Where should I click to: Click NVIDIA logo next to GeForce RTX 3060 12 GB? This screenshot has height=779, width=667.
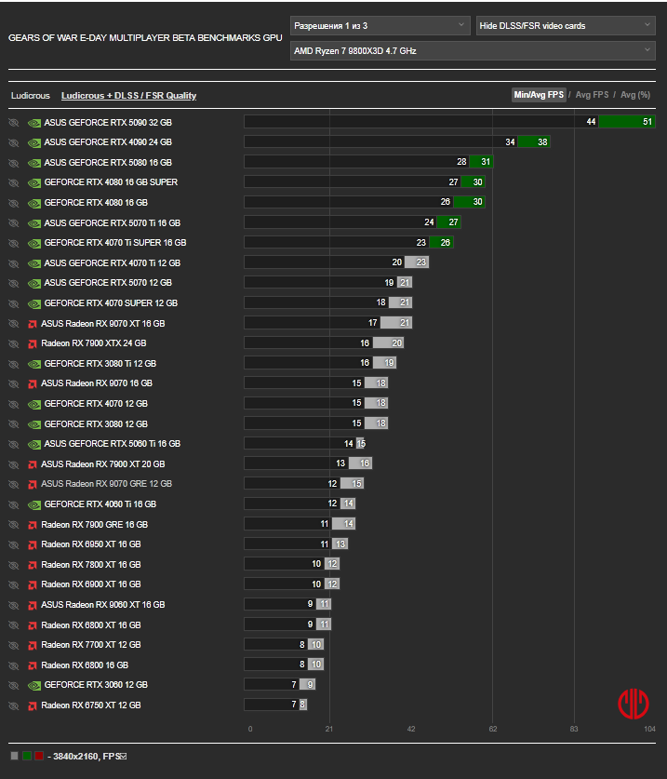[x=34, y=686]
